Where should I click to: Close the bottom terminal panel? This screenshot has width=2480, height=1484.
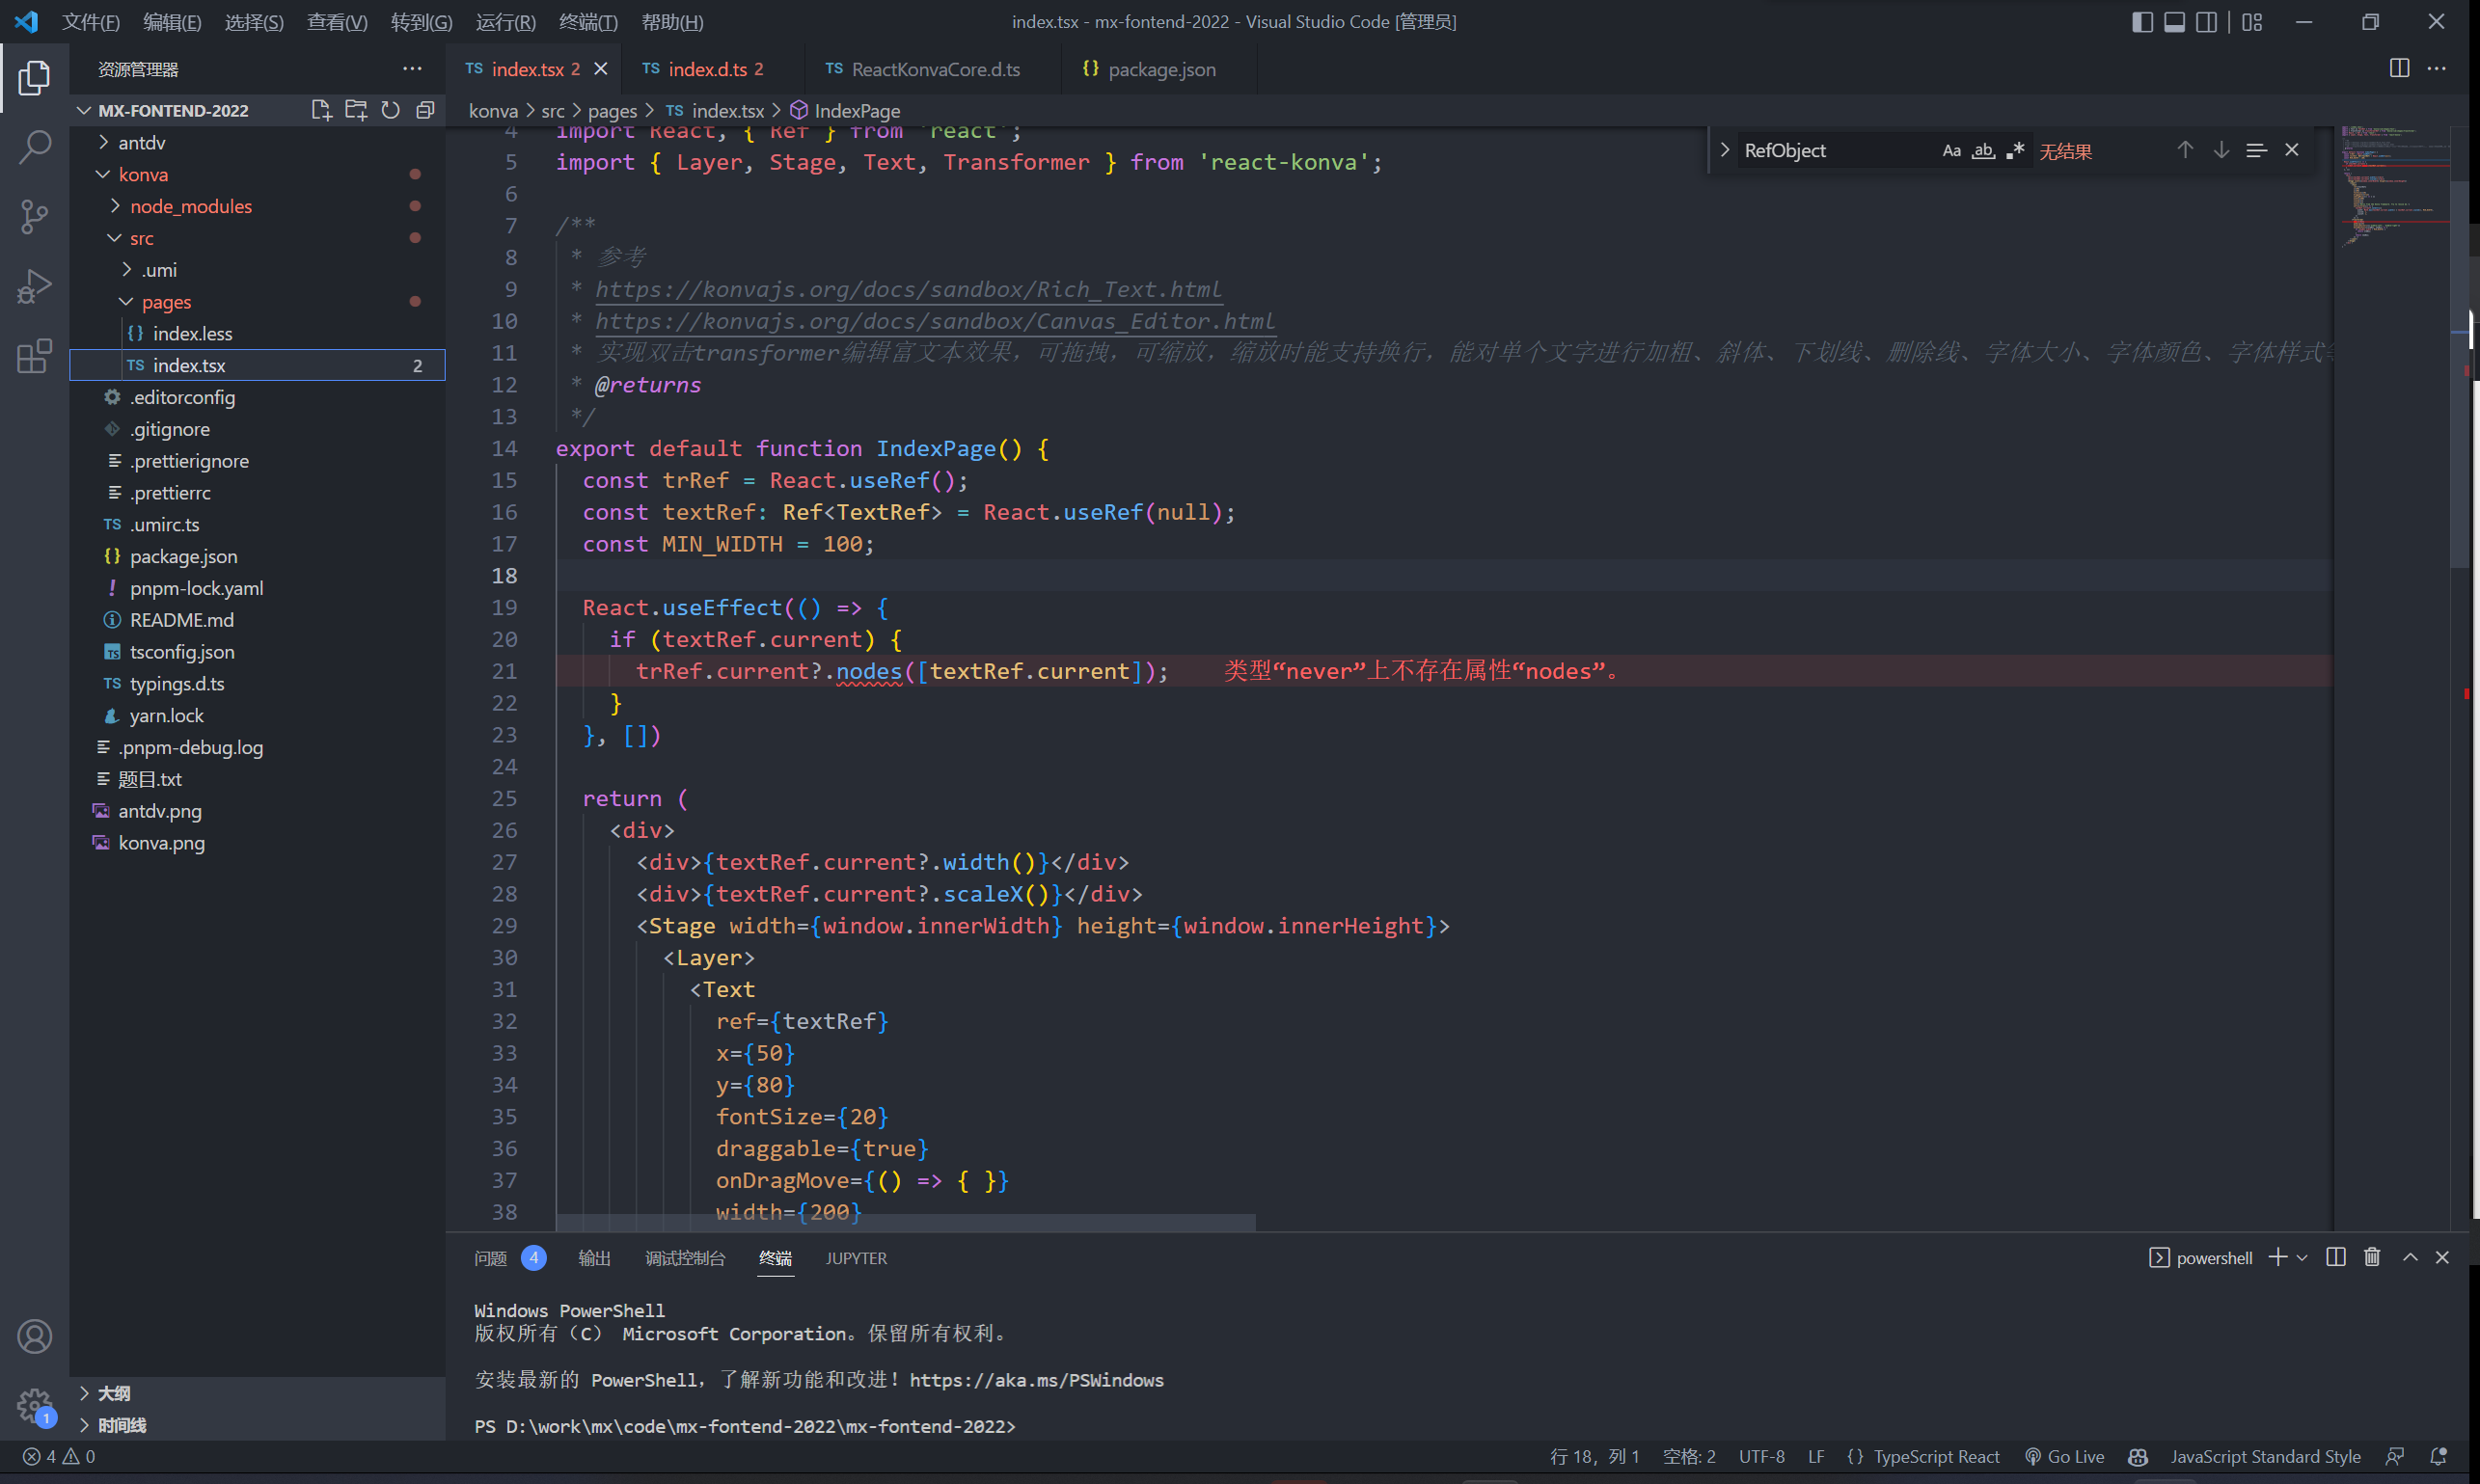click(2442, 1257)
